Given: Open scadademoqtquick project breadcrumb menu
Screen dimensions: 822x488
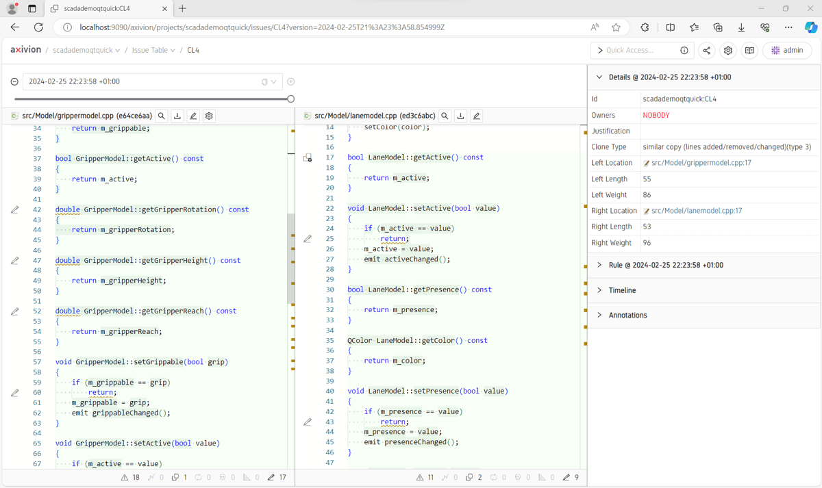Looking at the screenshot, I should click(86, 51).
